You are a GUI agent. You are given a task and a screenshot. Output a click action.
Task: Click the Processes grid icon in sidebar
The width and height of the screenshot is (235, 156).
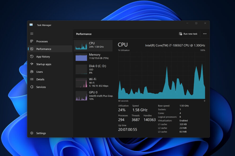coord(32,41)
